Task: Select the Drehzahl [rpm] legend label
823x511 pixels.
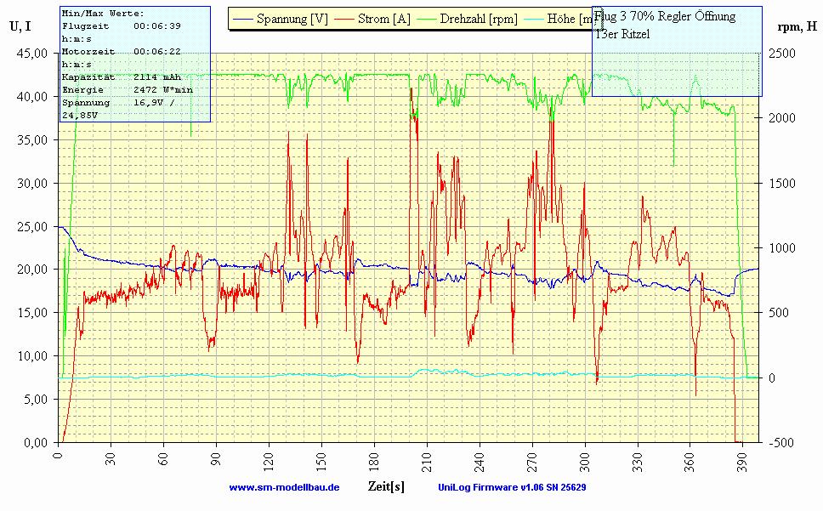Action: coord(479,19)
